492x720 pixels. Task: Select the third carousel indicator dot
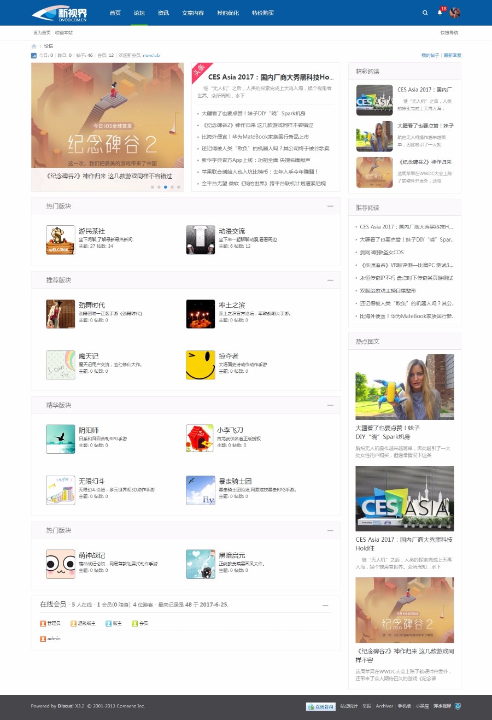165,186
